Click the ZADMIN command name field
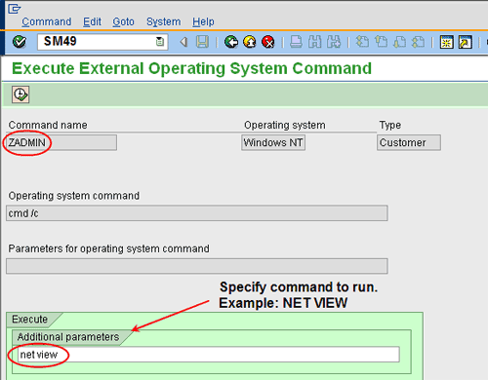This screenshot has height=380, width=488. (x=61, y=142)
